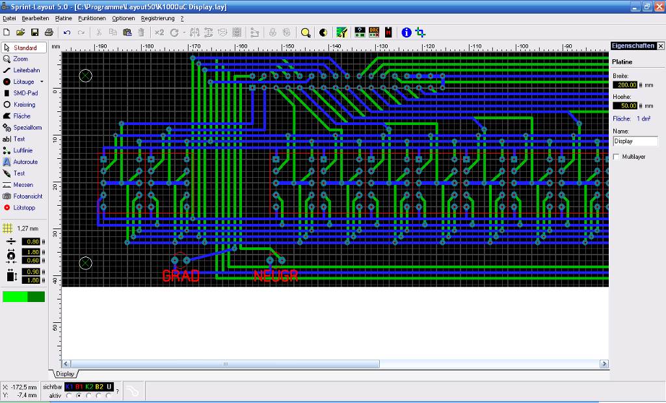Expand the Lötauge pad shape dropdown arrow
Screen dimensions: 666x403
[x=42, y=82]
